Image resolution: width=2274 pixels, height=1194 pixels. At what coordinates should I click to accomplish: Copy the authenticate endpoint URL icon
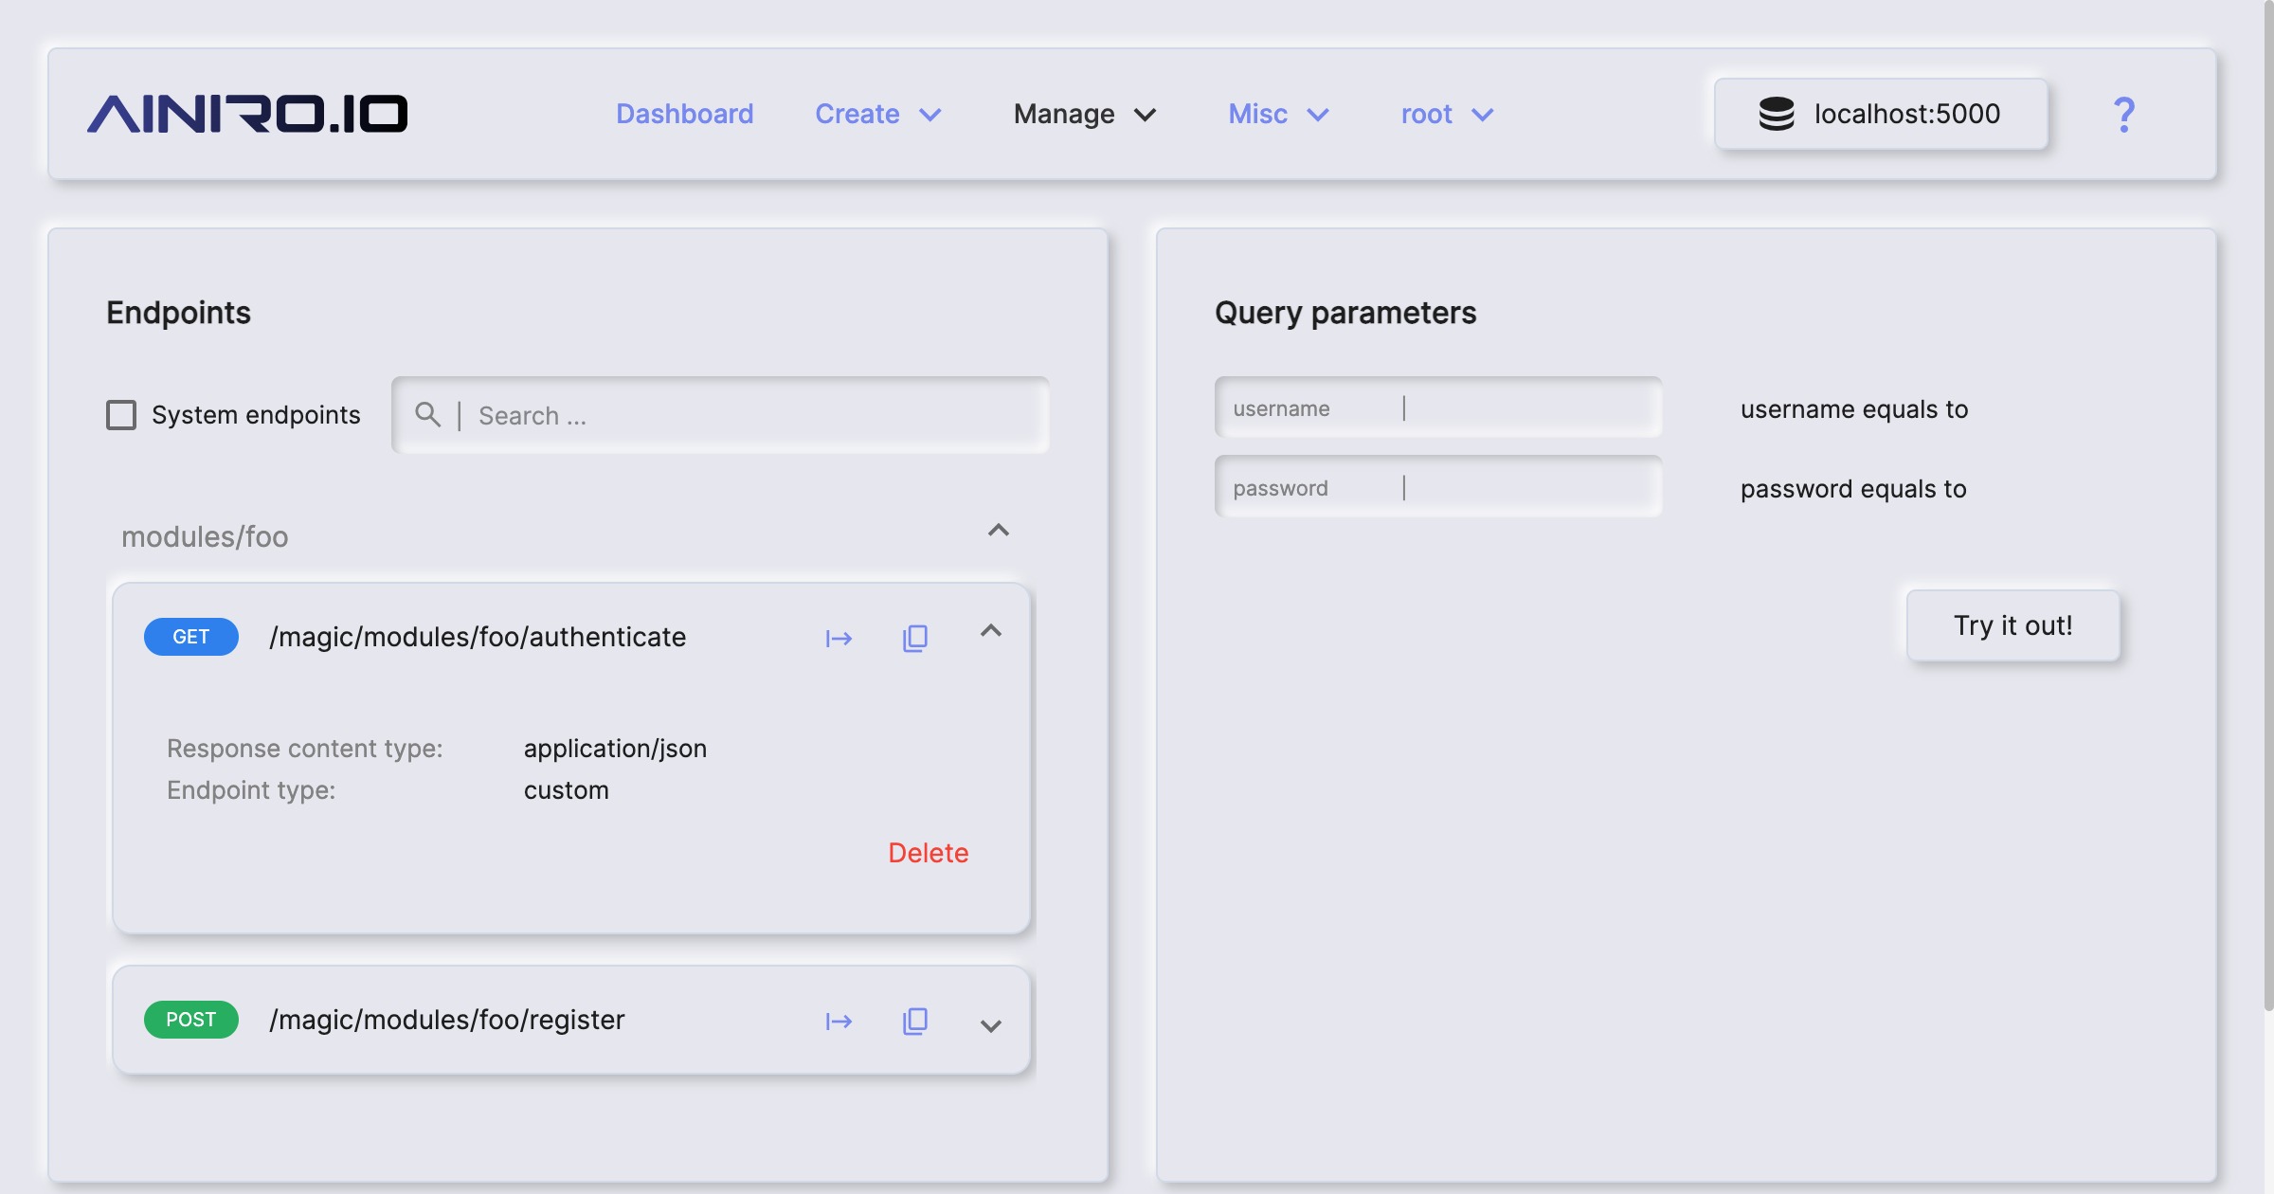(912, 637)
